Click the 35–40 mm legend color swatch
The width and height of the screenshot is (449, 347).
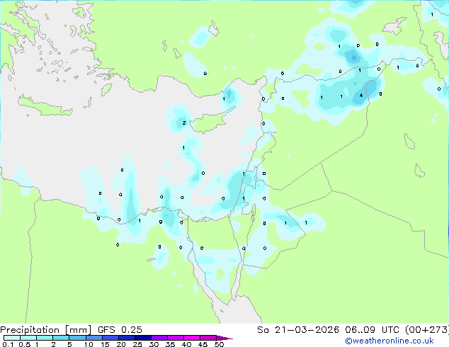175,338
